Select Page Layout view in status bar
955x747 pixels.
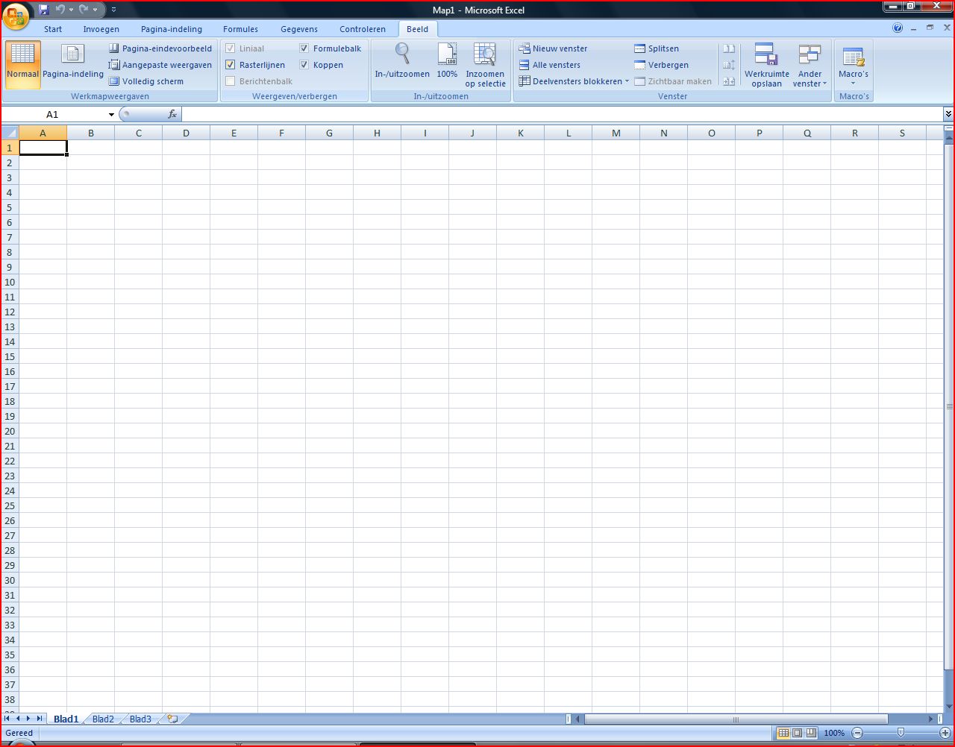point(797,733)
